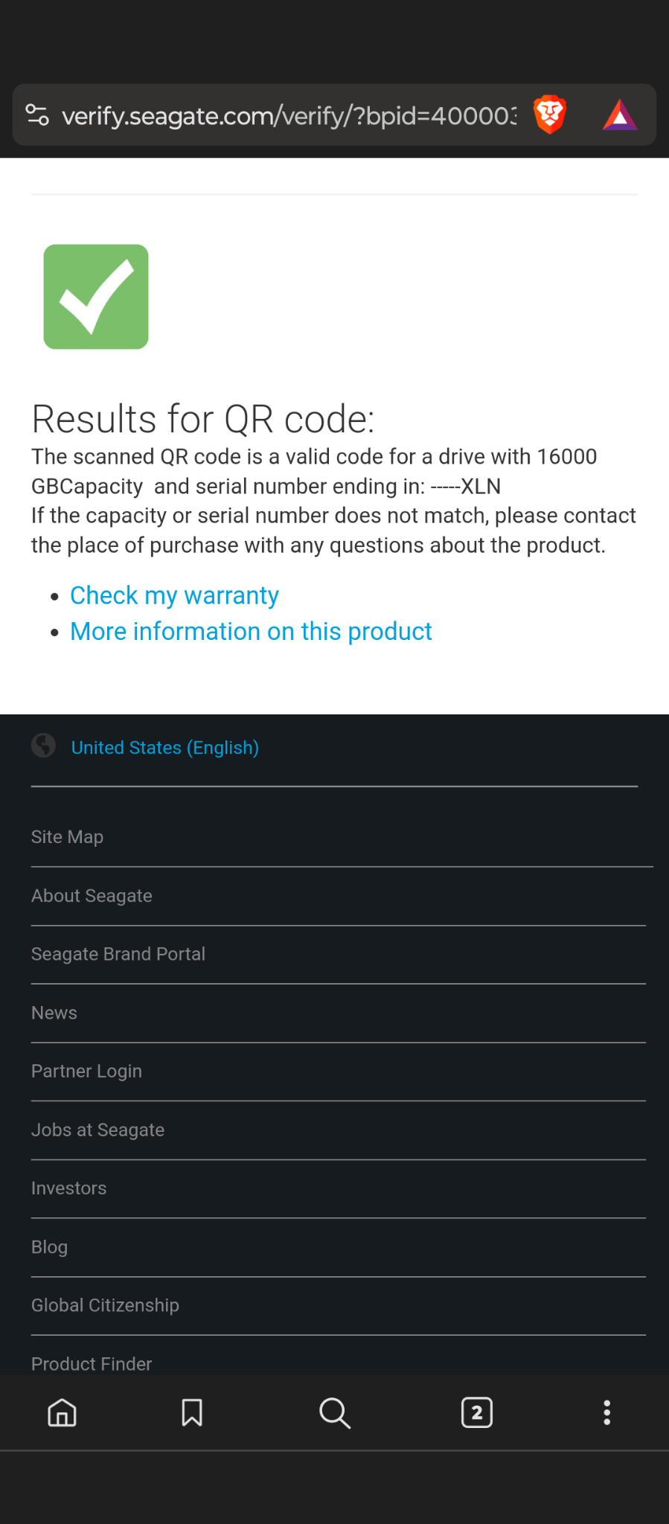Open the three-dot browser menu

(607, 1412)
